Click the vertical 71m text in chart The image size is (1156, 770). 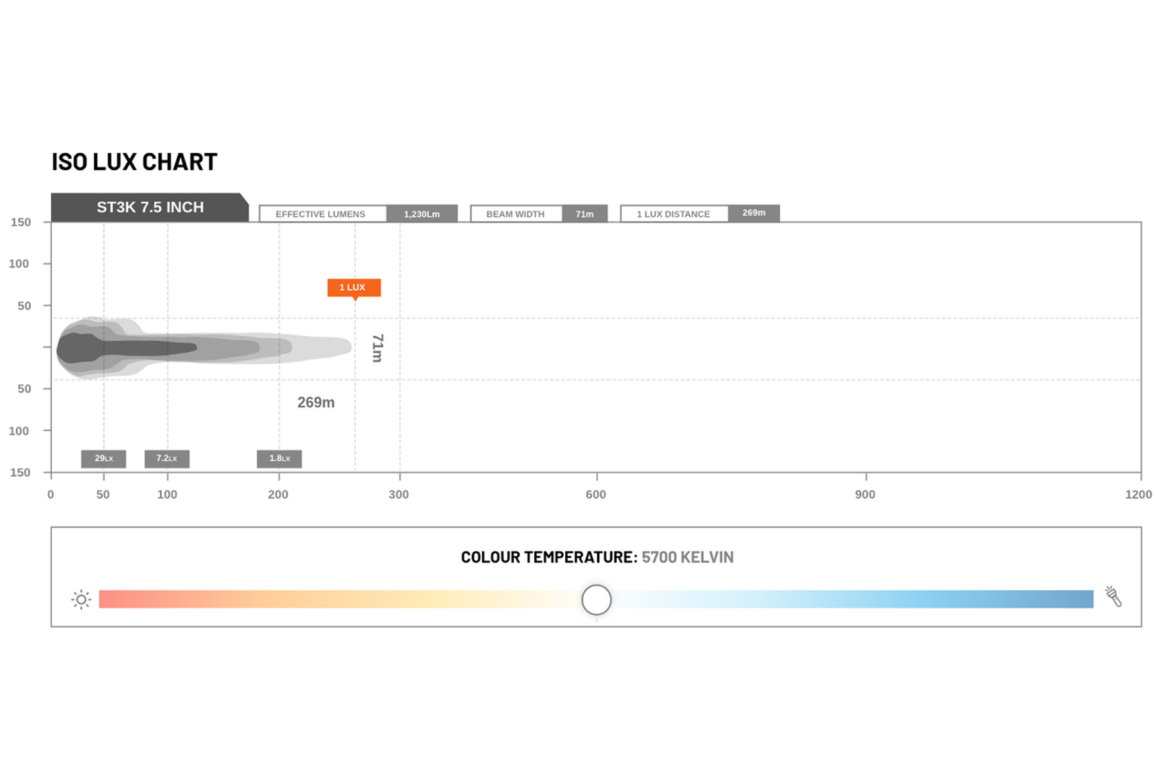coord(378,348)
